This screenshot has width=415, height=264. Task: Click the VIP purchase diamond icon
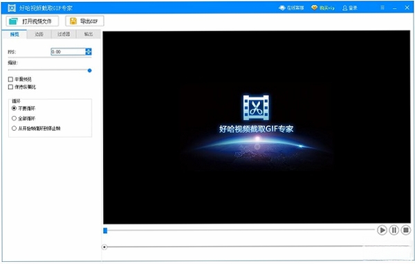[314, 8]
